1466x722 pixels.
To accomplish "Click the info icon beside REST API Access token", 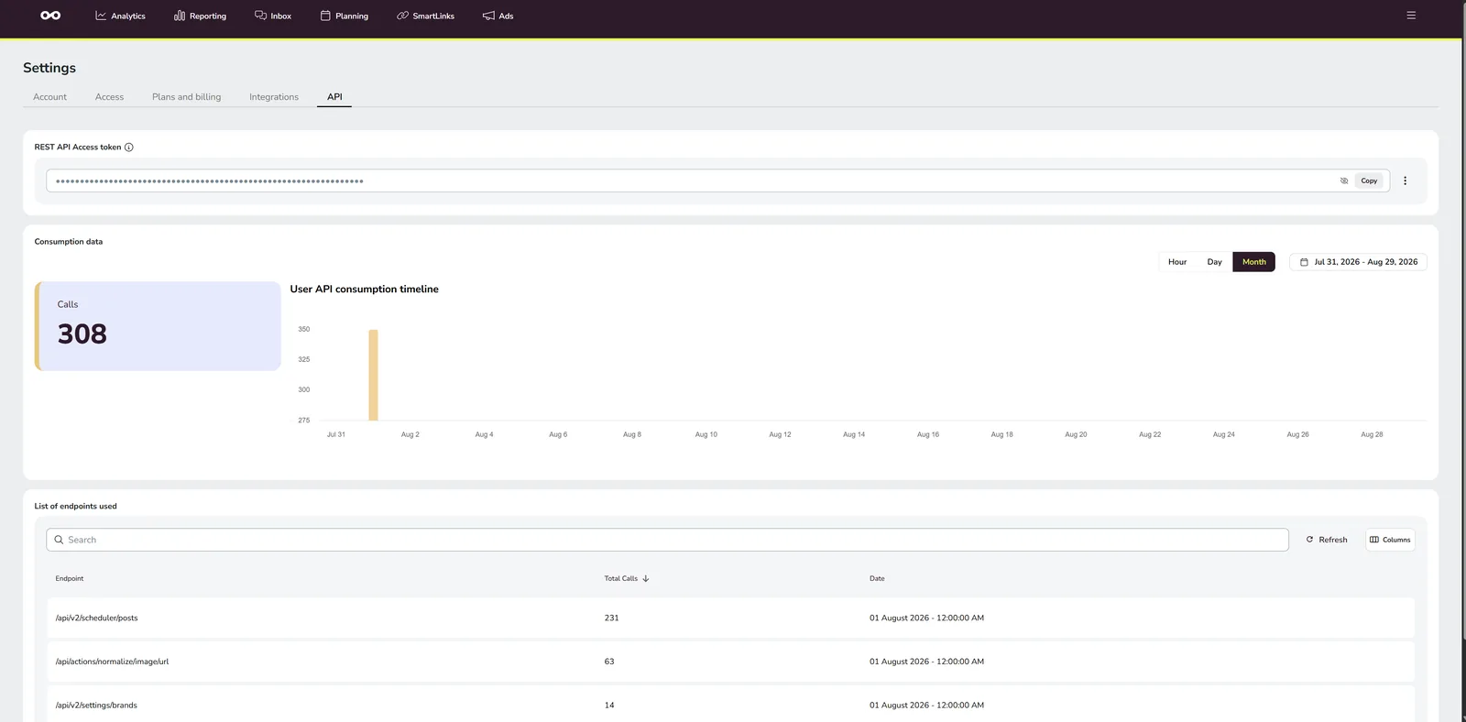I will [x=129, y=148].
